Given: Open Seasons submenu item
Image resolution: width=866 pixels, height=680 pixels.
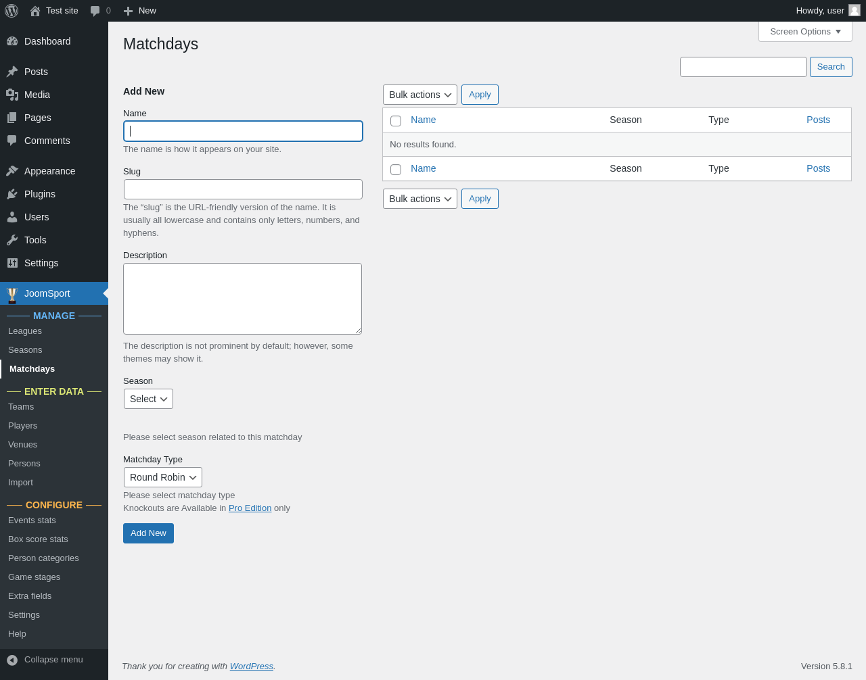Looking at the screenshot, I should pyautogui.click(x=25, y=350).
